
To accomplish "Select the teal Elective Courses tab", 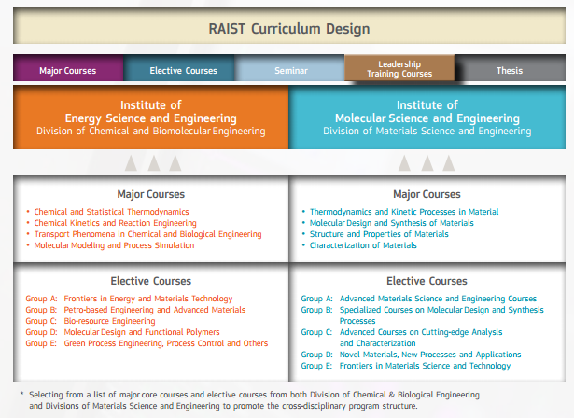I will [179, 68].
